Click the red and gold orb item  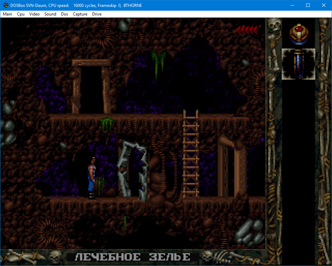299,34
